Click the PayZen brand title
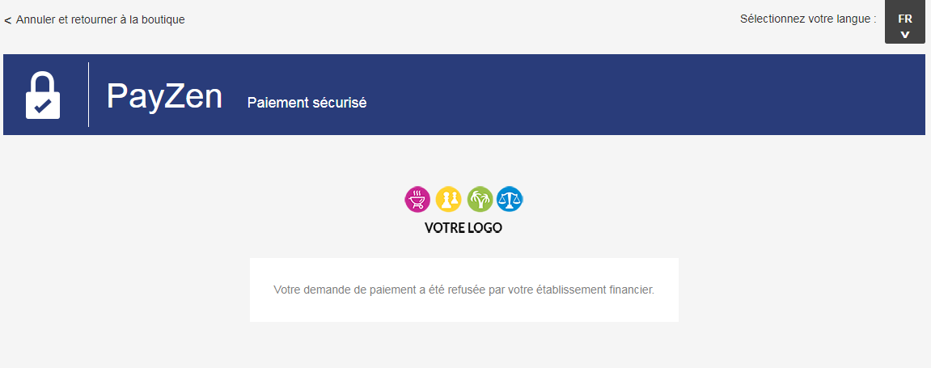The width and height of the screenshot is (931, 368). (x=164, y=95)
